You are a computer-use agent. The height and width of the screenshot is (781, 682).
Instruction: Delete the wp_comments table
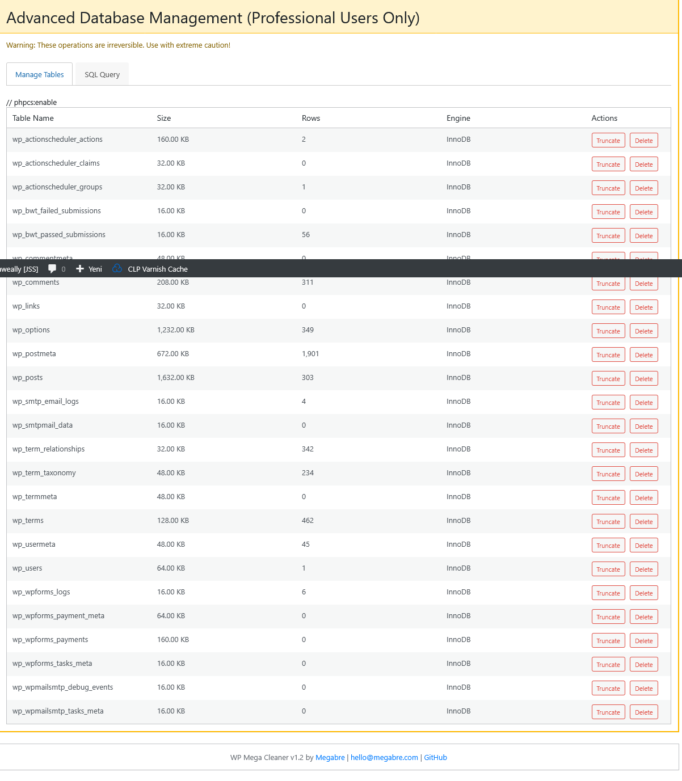[x=643, y=284]
